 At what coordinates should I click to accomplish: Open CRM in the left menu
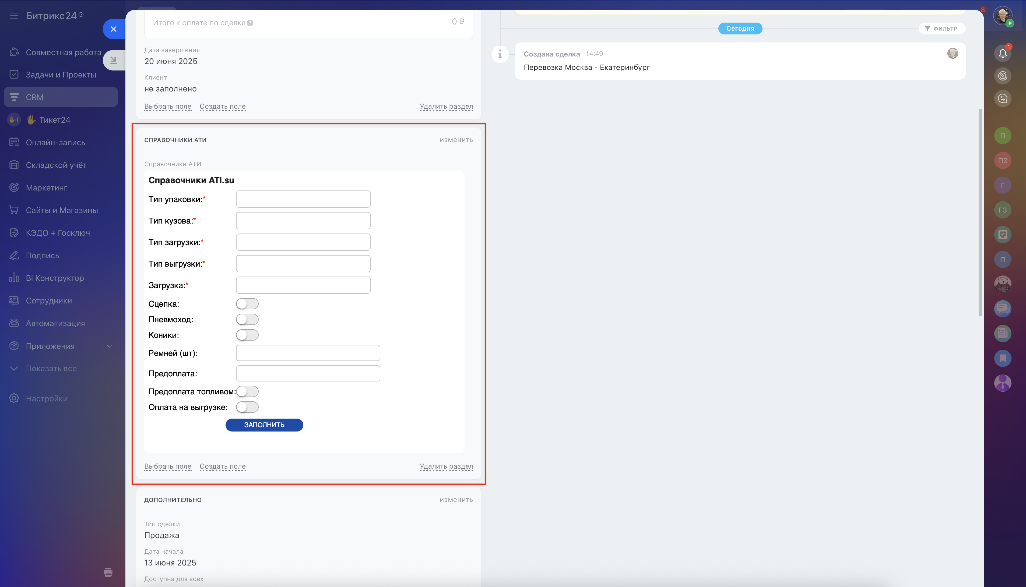click(35, 97)
